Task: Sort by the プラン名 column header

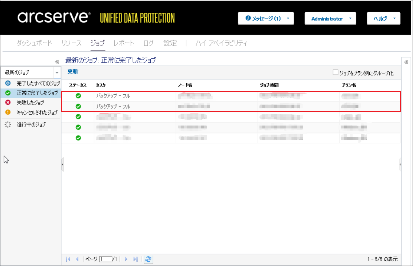Action: [349, 85]
